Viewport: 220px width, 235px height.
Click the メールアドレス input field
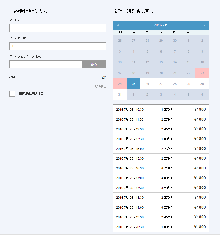58,28
